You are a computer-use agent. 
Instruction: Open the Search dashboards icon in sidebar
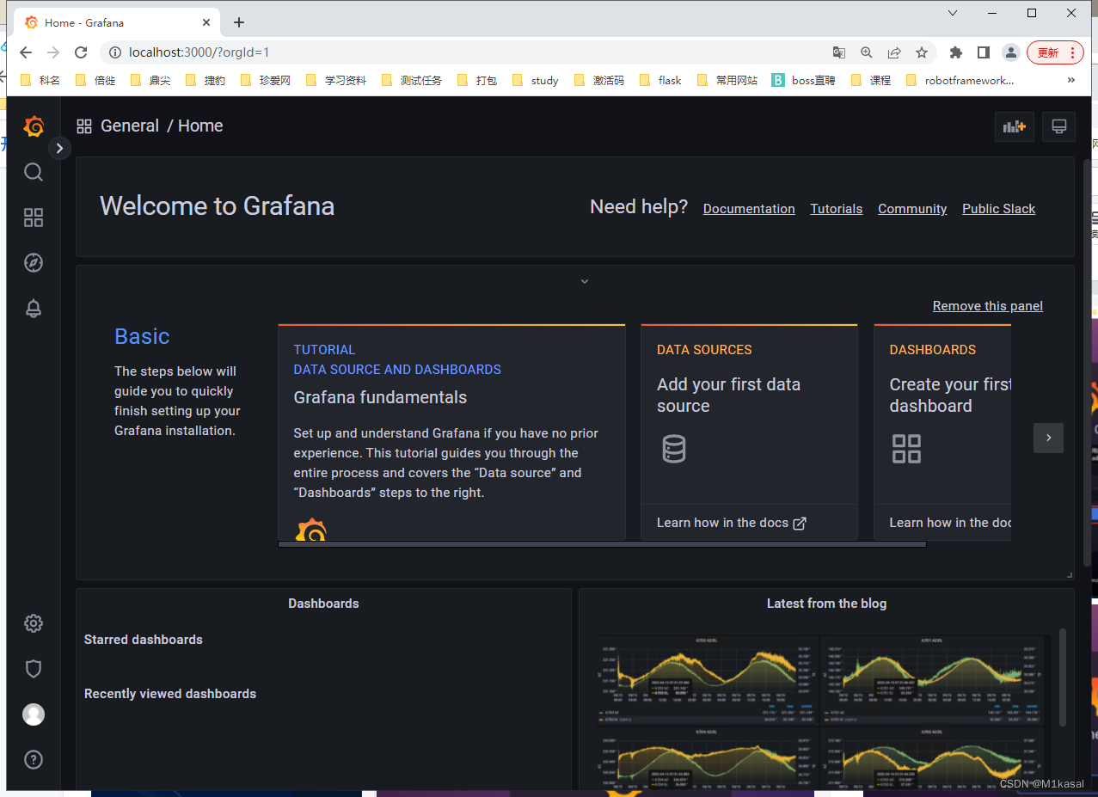tap(34, 172)
